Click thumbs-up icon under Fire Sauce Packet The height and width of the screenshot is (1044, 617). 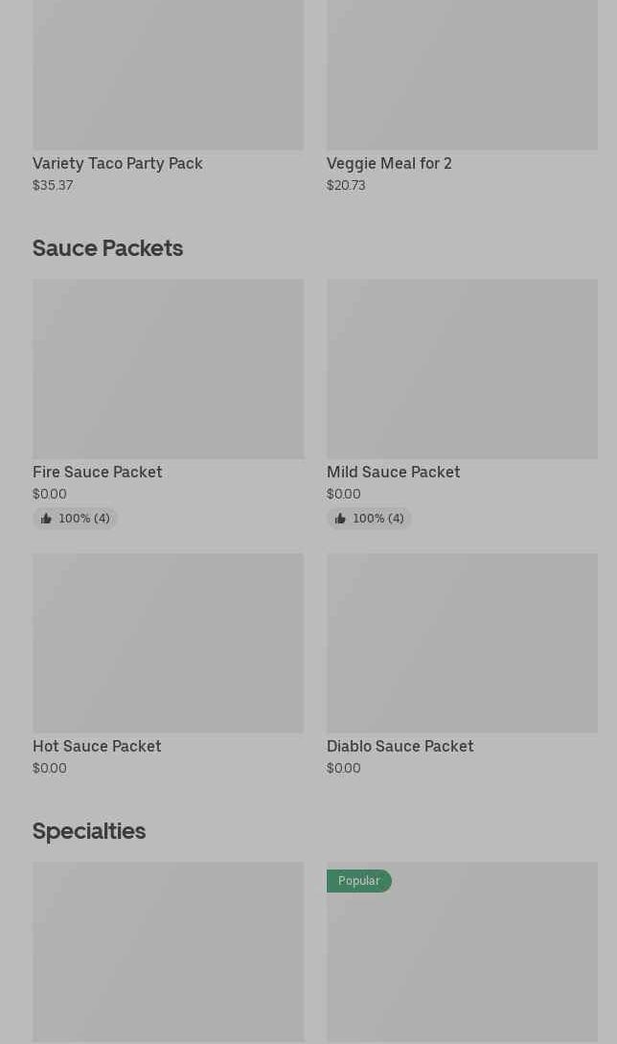point(46,519)
